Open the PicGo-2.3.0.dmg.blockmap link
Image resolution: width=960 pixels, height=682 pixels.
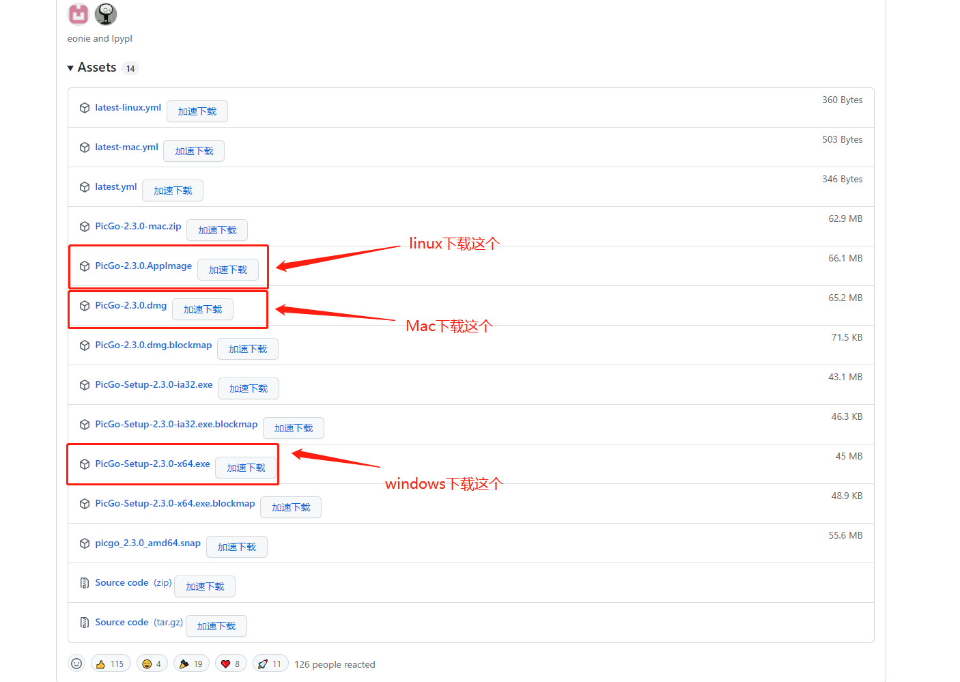coord(154,345)
